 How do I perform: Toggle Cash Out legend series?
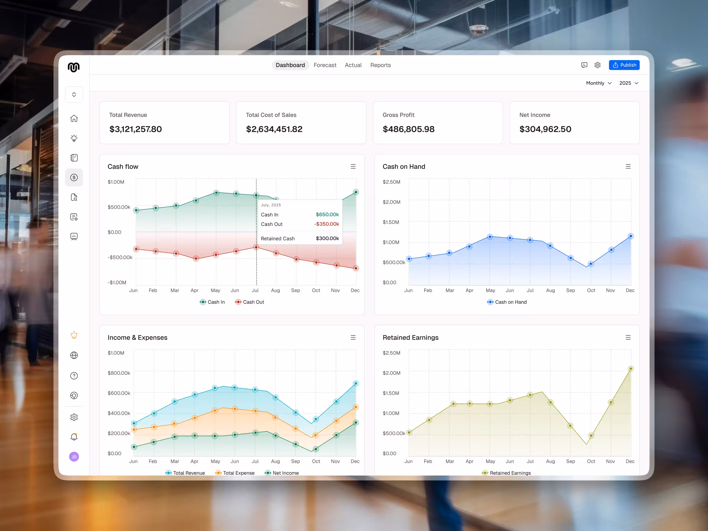(249, 302)
